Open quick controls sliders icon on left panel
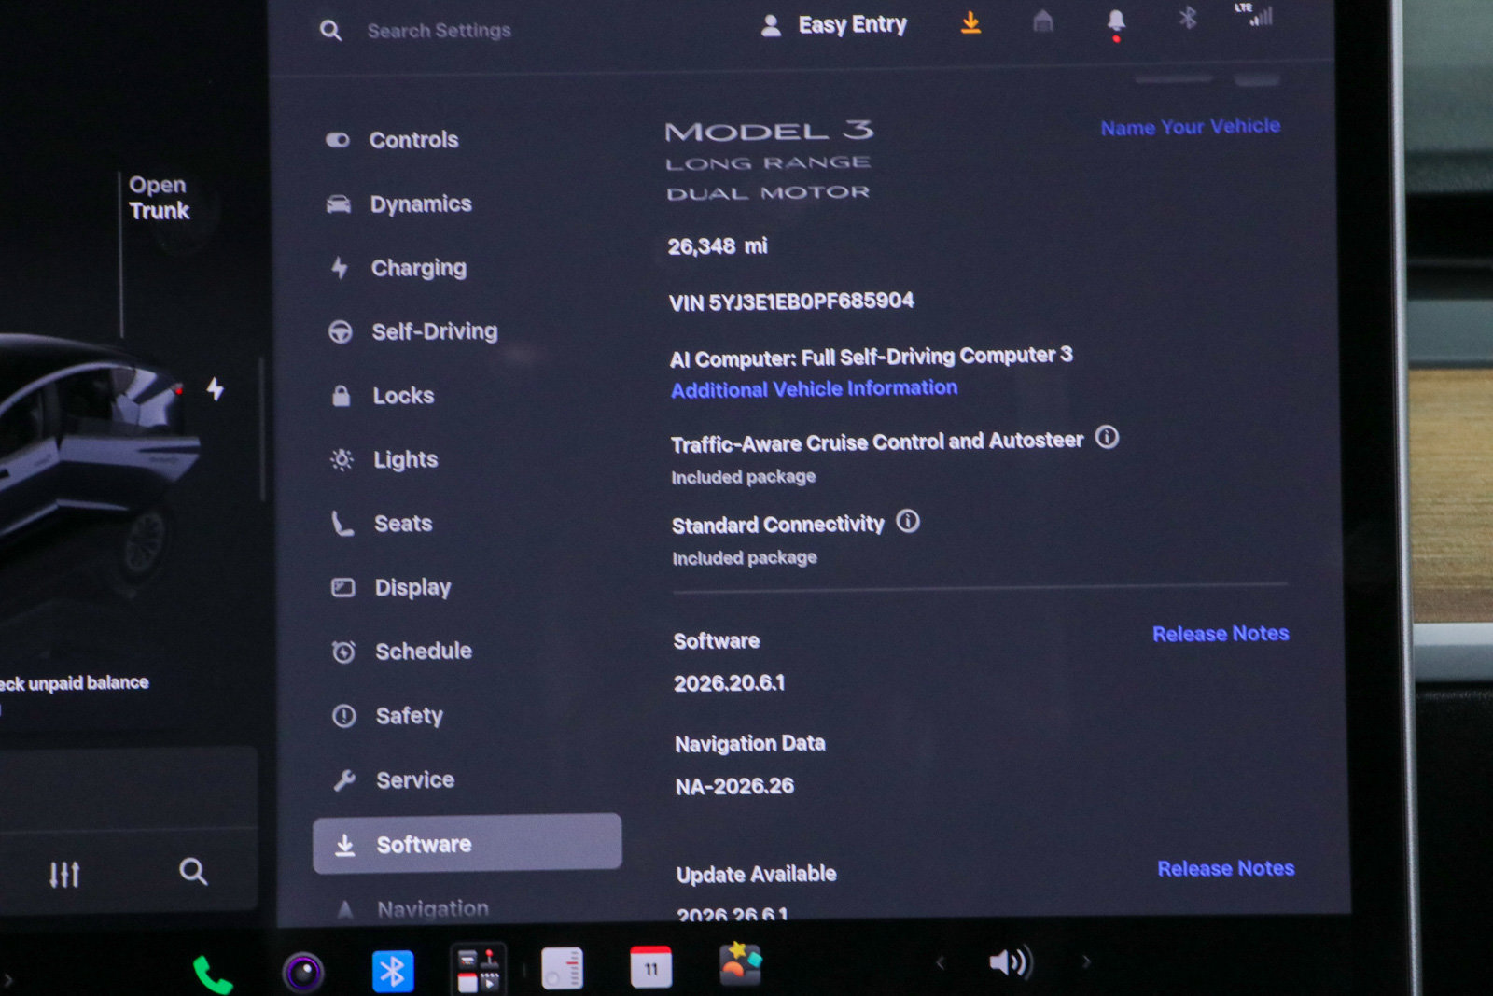This screenshot has height=996, width=1493. [64, 875]
